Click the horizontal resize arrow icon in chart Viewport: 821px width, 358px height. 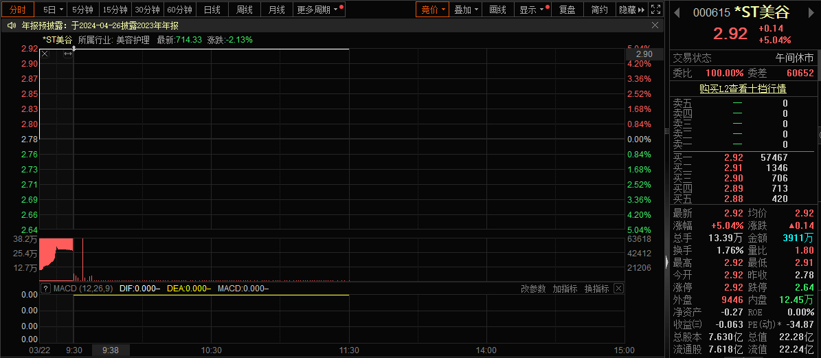[x=67, y=54]
